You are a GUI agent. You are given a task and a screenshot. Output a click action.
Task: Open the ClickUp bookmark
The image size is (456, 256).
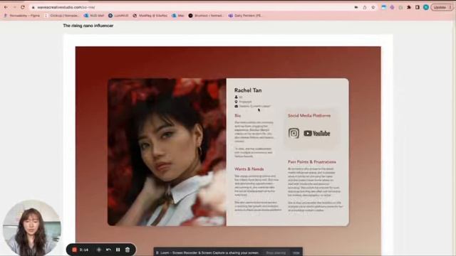point(61,16)
